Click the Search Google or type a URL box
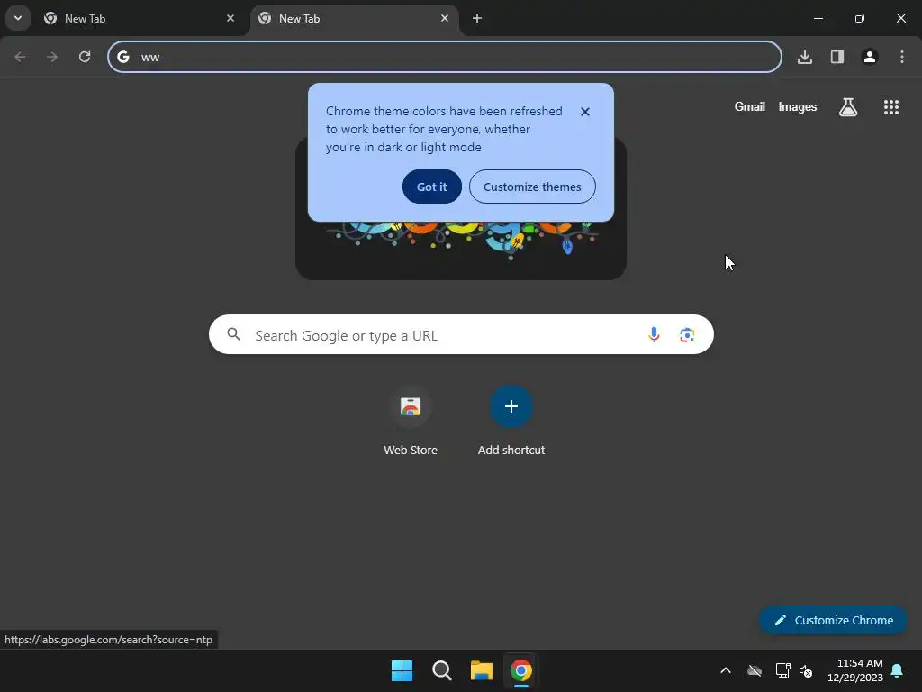This screenshot has height=692, width=922. (461, 335)
